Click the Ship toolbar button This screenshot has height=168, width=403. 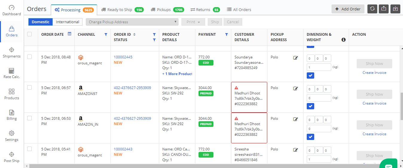[215, 22]
